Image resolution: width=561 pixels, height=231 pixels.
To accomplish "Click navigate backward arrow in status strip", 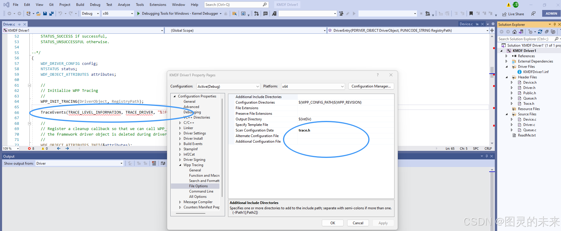I will pos(59,149).
